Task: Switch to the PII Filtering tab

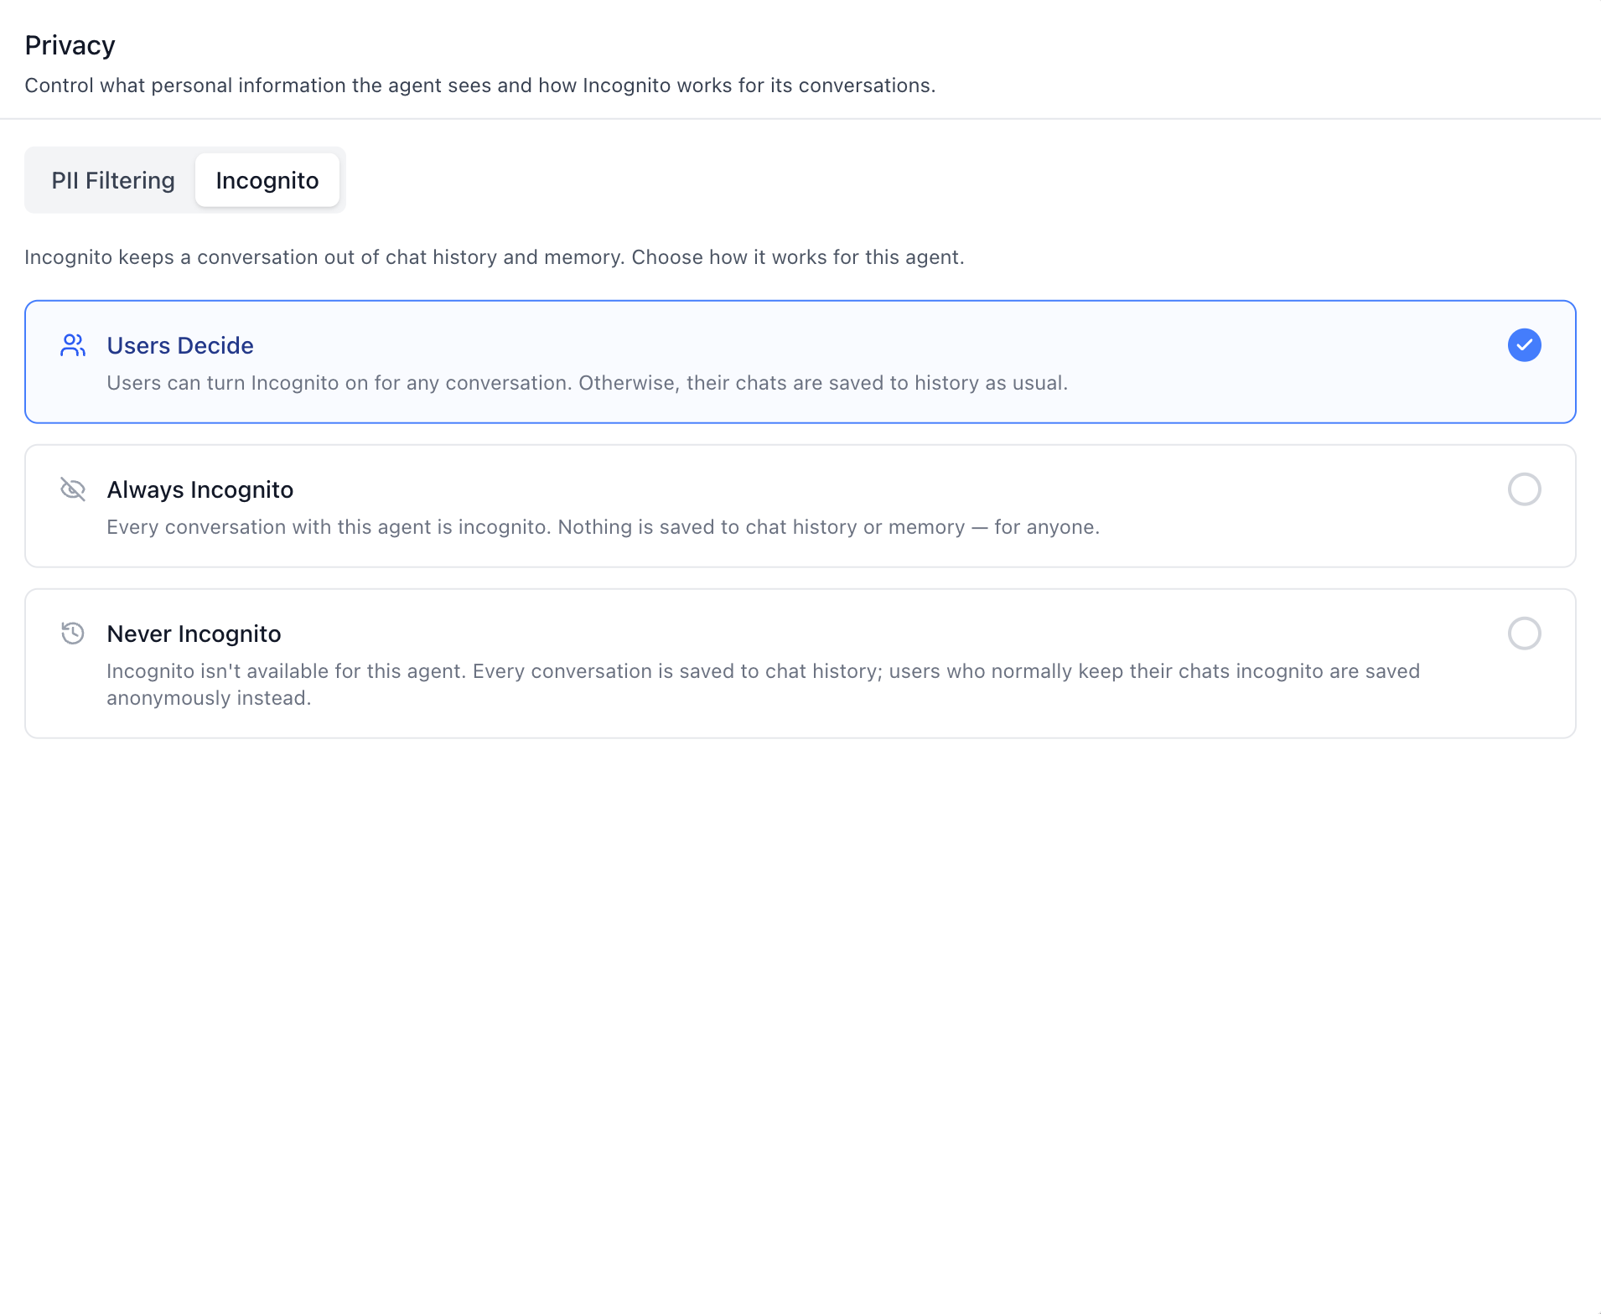Action: coord(113,180)
